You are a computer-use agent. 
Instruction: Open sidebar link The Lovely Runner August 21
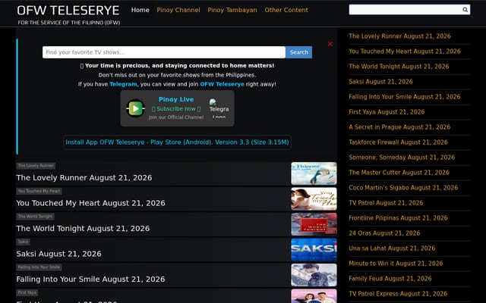click(399, 36)
